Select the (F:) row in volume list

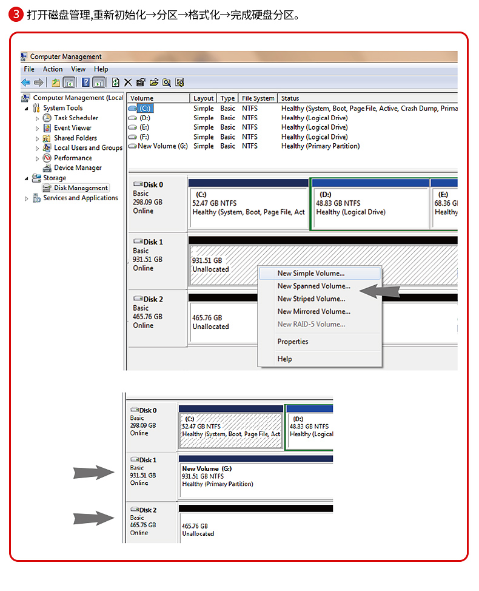tap(293, 137)
